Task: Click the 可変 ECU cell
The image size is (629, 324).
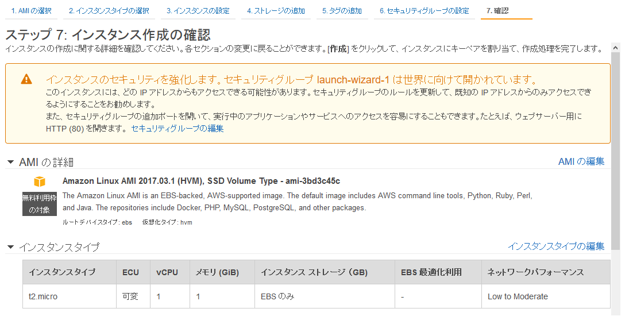Action: [x=133, y=296]
